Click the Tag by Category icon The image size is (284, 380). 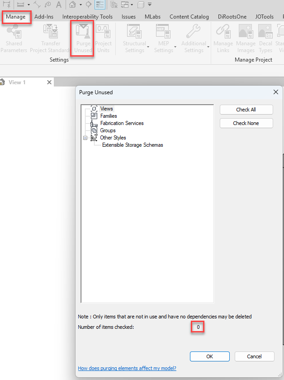click(x=47, y=5)
